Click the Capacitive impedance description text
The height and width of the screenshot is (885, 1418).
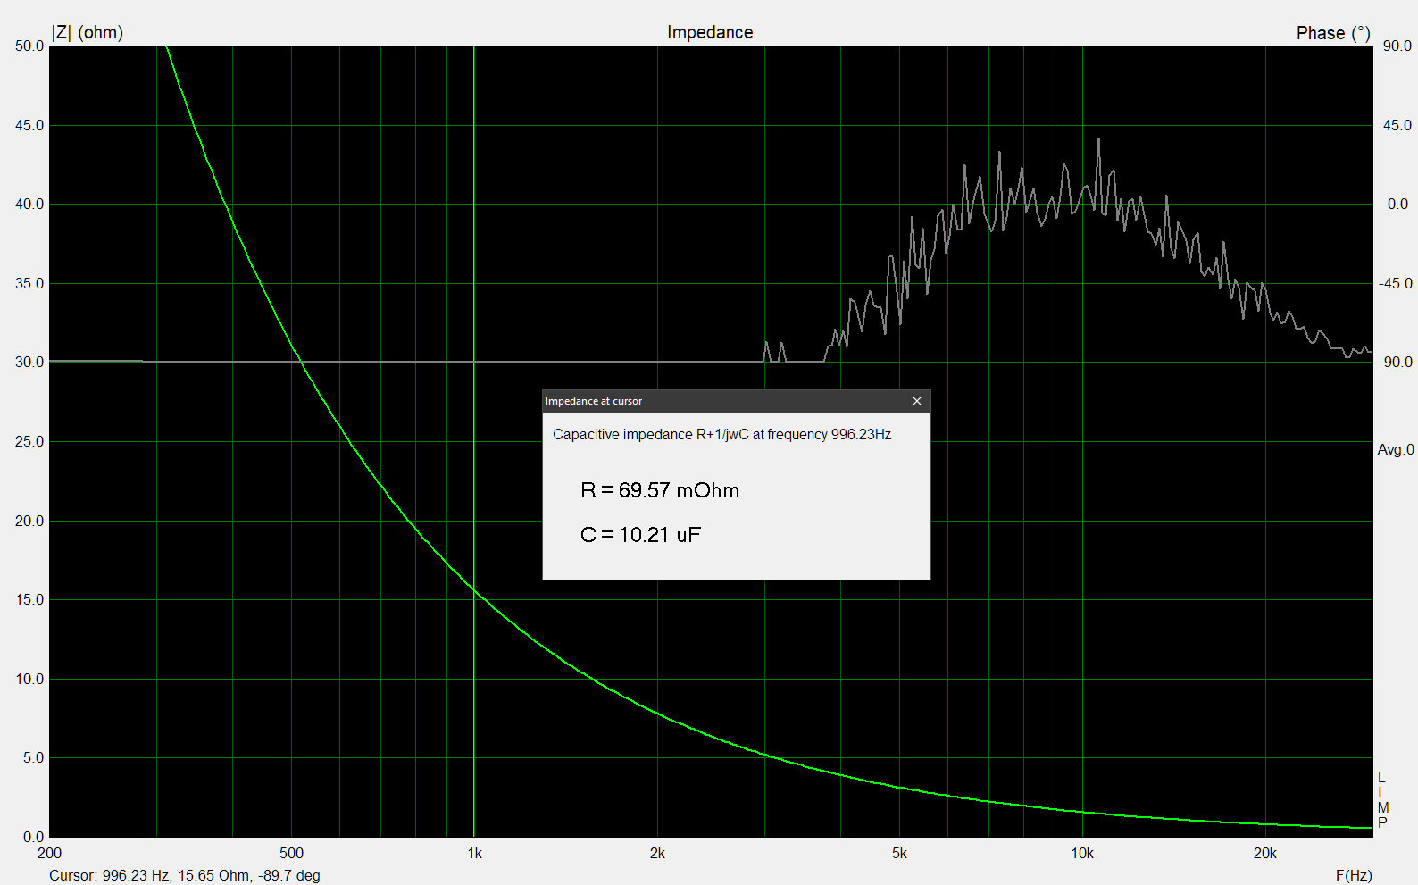(722, 435)
